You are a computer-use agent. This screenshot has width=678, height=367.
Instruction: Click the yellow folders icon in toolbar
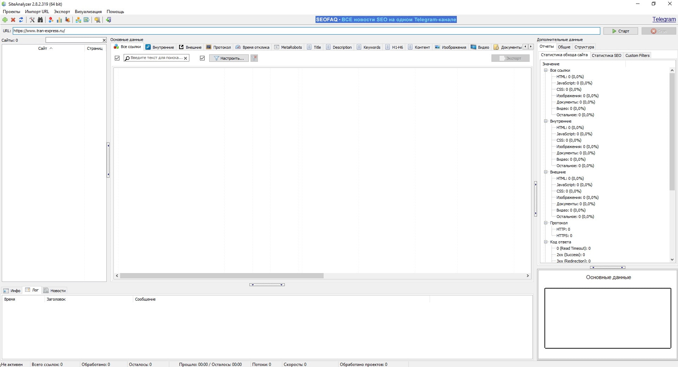point(98,20)
